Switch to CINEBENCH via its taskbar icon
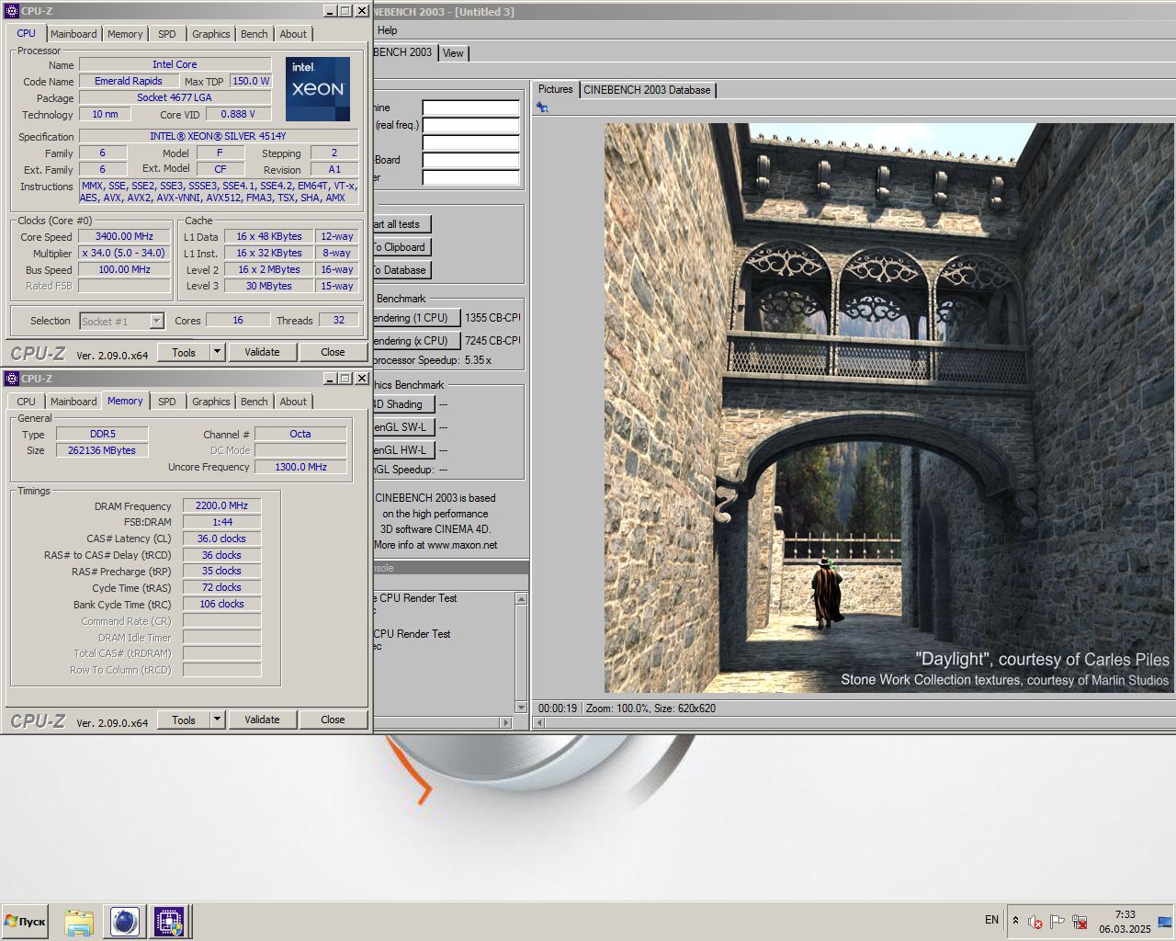This screenshot has height=941, width=1176. (125, 921)
